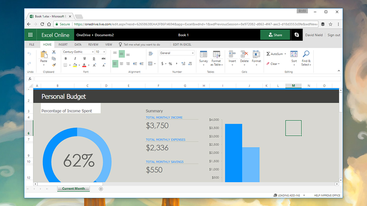Increase cell indent
Screen dimensions: 367x206
tap(141, 64)
